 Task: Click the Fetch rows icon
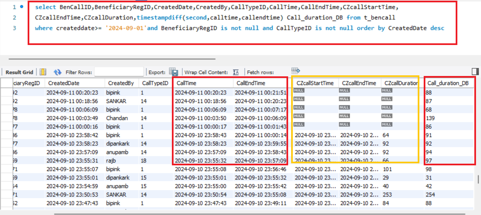[x=295, y=70]
